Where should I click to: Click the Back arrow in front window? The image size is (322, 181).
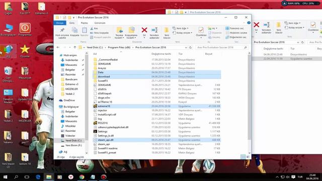(58, 47)
